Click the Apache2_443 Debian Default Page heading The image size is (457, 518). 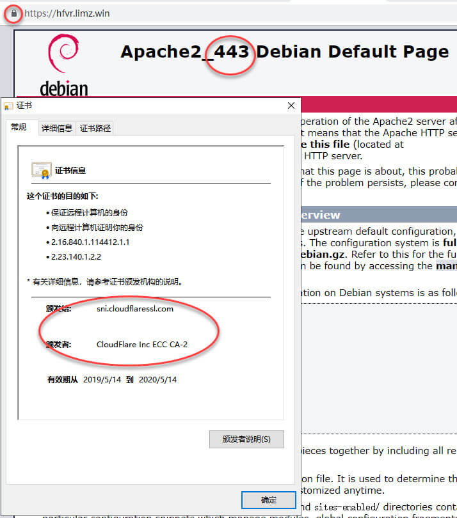(285, 52)
